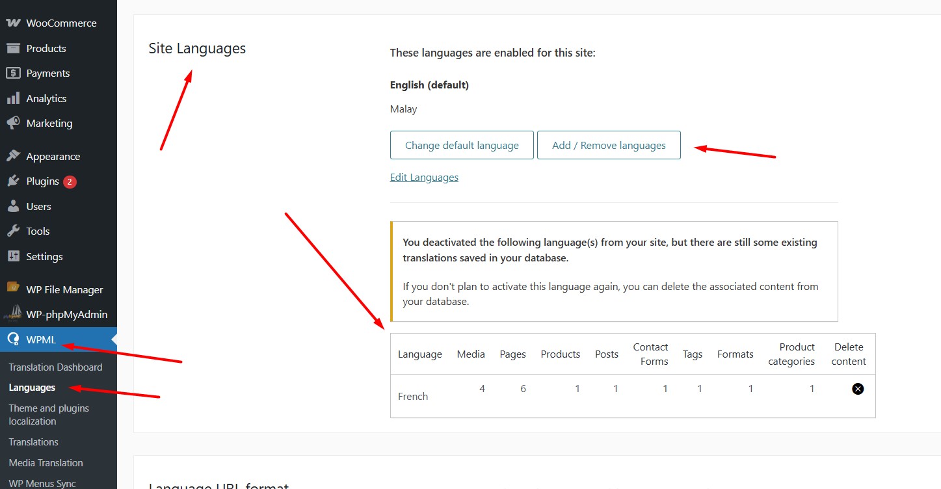
Task: Click the WP-phpMyAdmin sailboat icon
Action: coord(13,314)
